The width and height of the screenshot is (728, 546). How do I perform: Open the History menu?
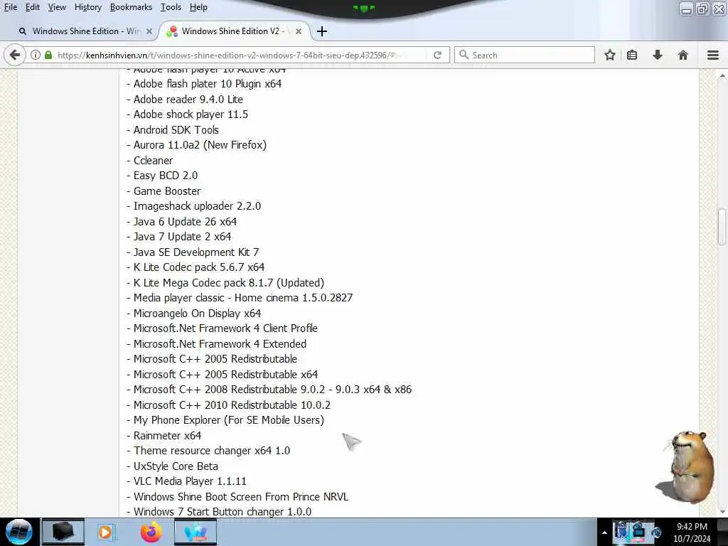coord(87,7)
